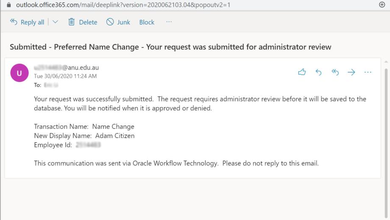
Task: Click the single-arrow Reply icon
Action: pos(318,72)
